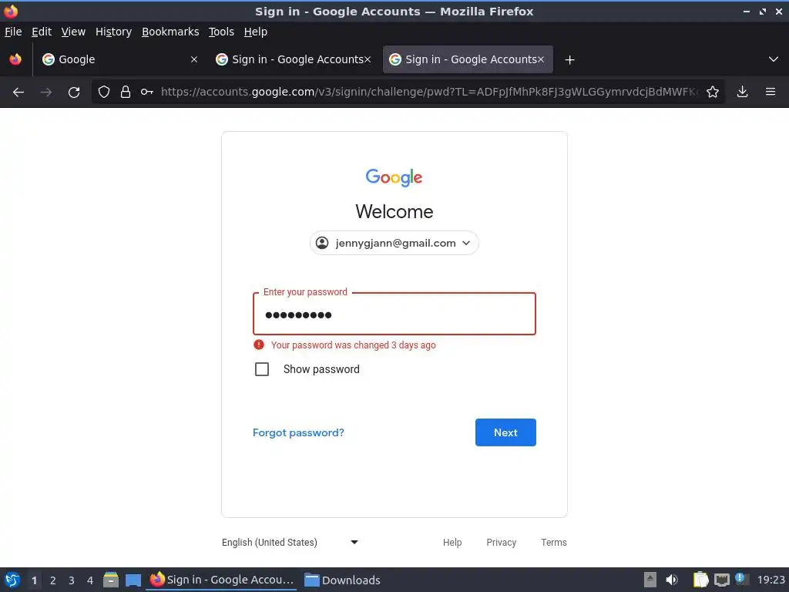The width and height of the screenshot is (789, 592).
Task: Open a new tab with plus
Action: 569,60
